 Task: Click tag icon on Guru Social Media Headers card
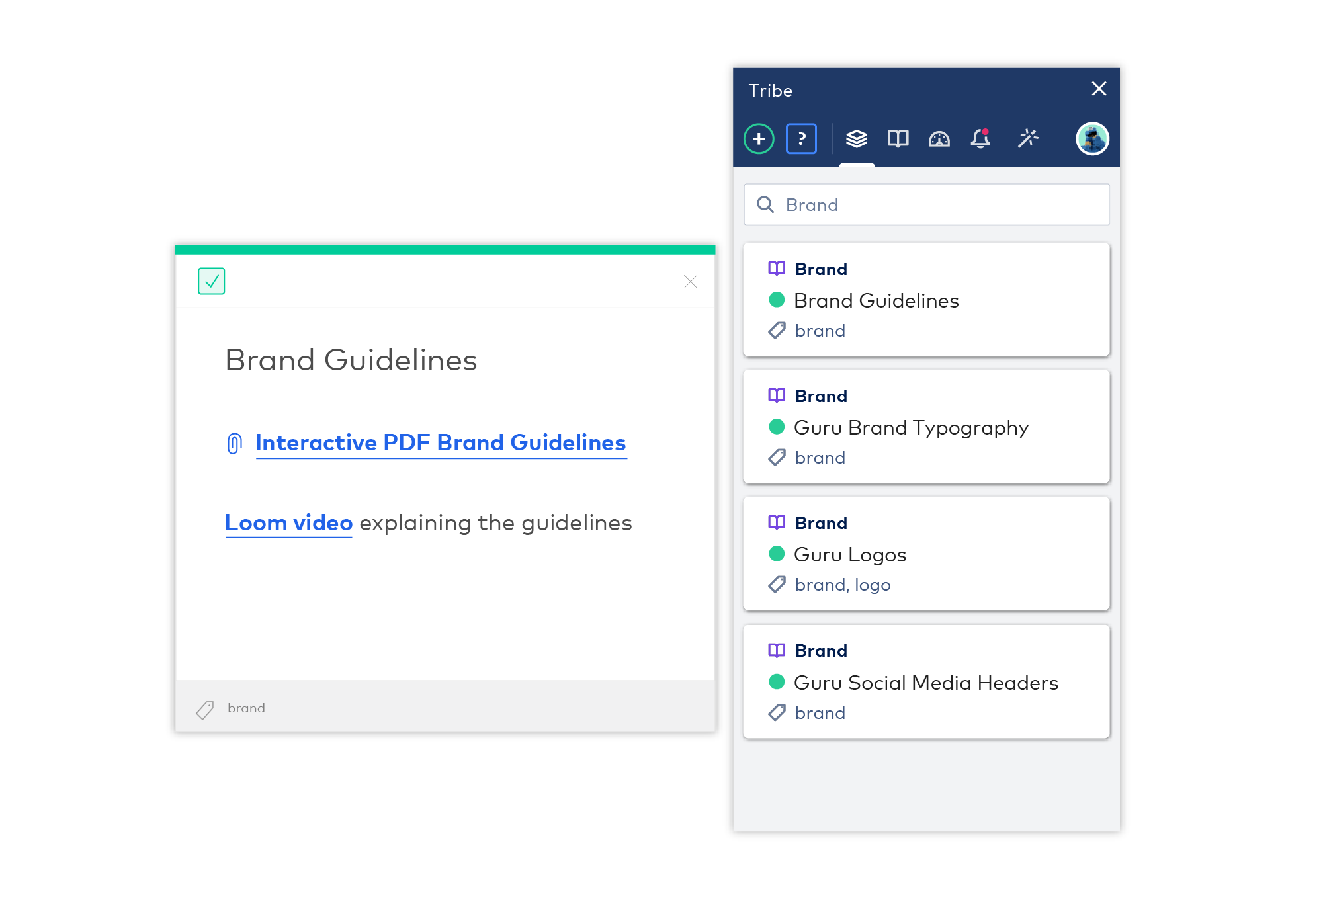777,712
